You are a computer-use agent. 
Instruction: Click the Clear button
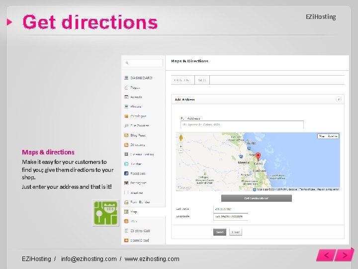tap(236, 232)
